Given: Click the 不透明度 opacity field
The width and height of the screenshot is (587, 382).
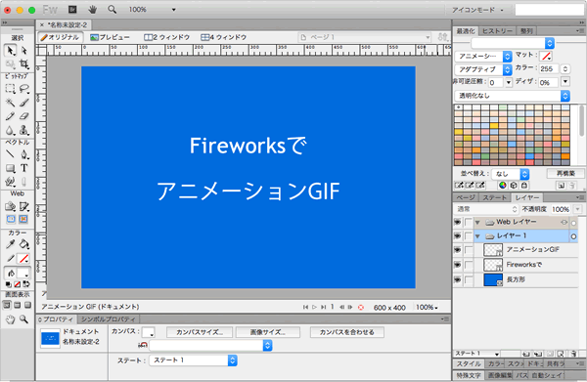Looking at the screenshot, I should [561, 209].
